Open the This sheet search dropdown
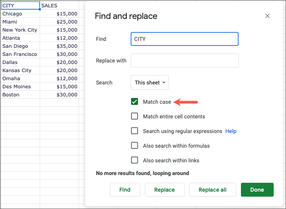 coord(150,83)
